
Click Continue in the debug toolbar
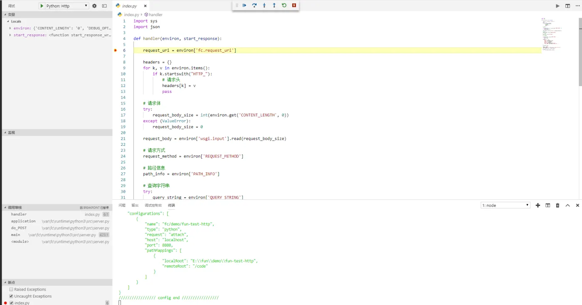click(x=244, y=5)
